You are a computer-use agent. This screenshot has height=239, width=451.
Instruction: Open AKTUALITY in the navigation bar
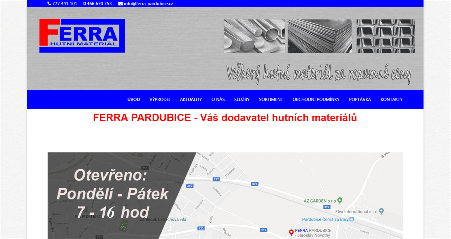[191, 99]
